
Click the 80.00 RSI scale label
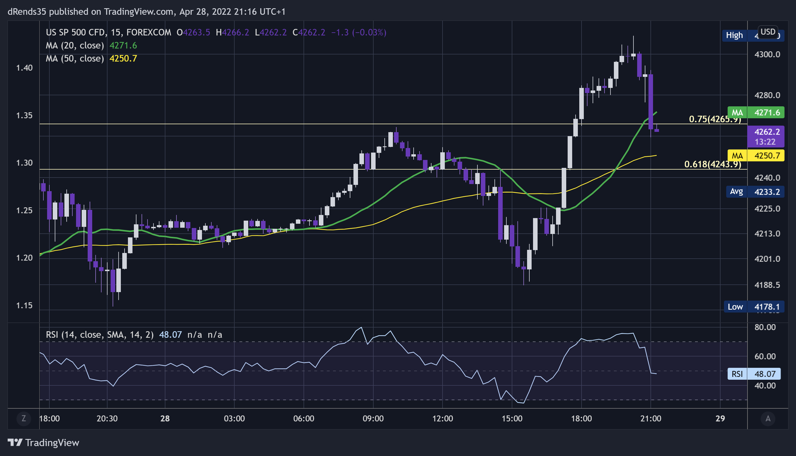click(x=765, y=327)
